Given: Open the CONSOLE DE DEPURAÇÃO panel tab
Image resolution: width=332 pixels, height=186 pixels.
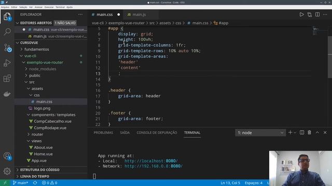Looking at the screenshot, I should click(157, 132).
